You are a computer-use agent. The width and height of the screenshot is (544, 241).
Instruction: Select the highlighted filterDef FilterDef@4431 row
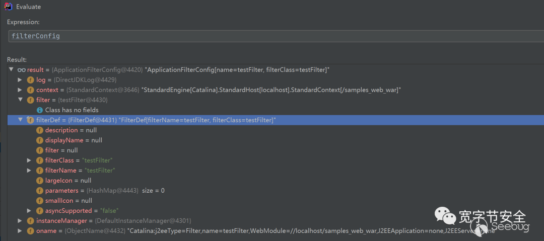(x=276, y=120)
